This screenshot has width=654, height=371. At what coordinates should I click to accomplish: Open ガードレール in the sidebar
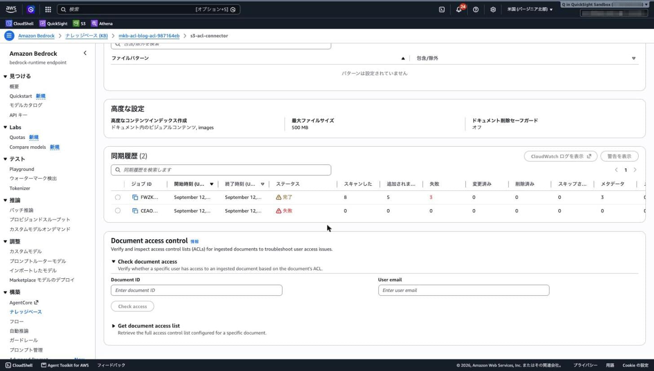coord(24,340)
